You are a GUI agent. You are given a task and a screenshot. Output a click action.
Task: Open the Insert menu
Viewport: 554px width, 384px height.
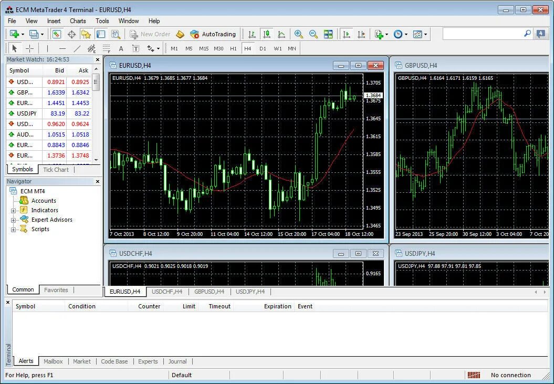point(54,21)
